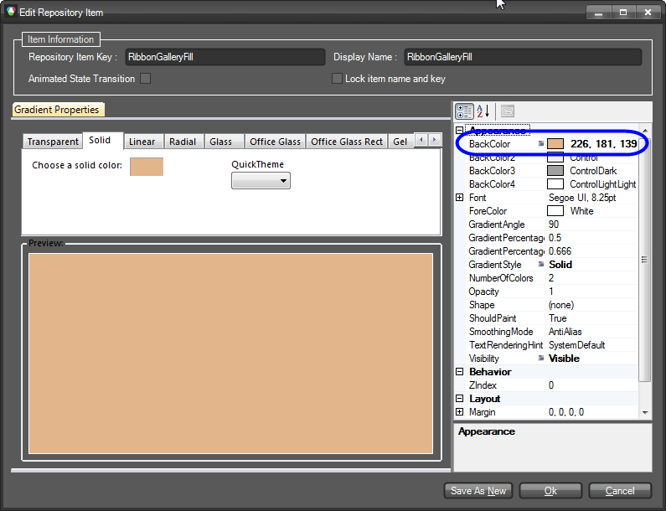Open the Office Glass Rect tab
666x511 pixels.
click(347, 142)
